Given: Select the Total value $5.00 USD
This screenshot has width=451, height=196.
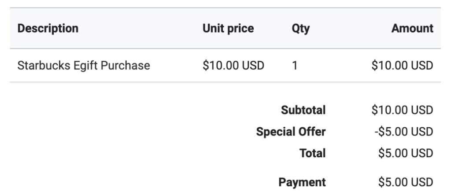Looking at the screenshot, I should pyautogui.click(x=405, y=153).
